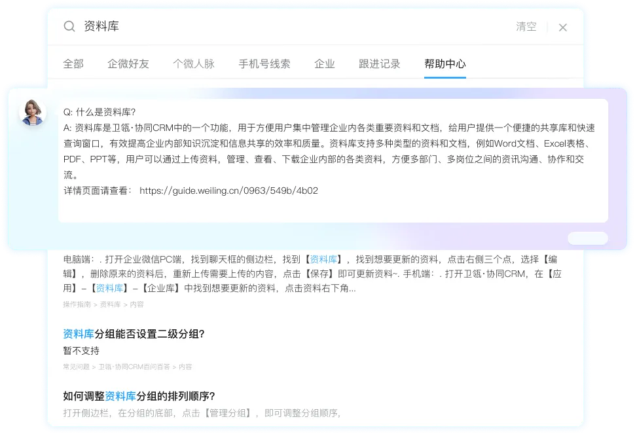Click the 操作指南 breadcrumb
Screen dimensions: 635x436
tap(77, 304)
